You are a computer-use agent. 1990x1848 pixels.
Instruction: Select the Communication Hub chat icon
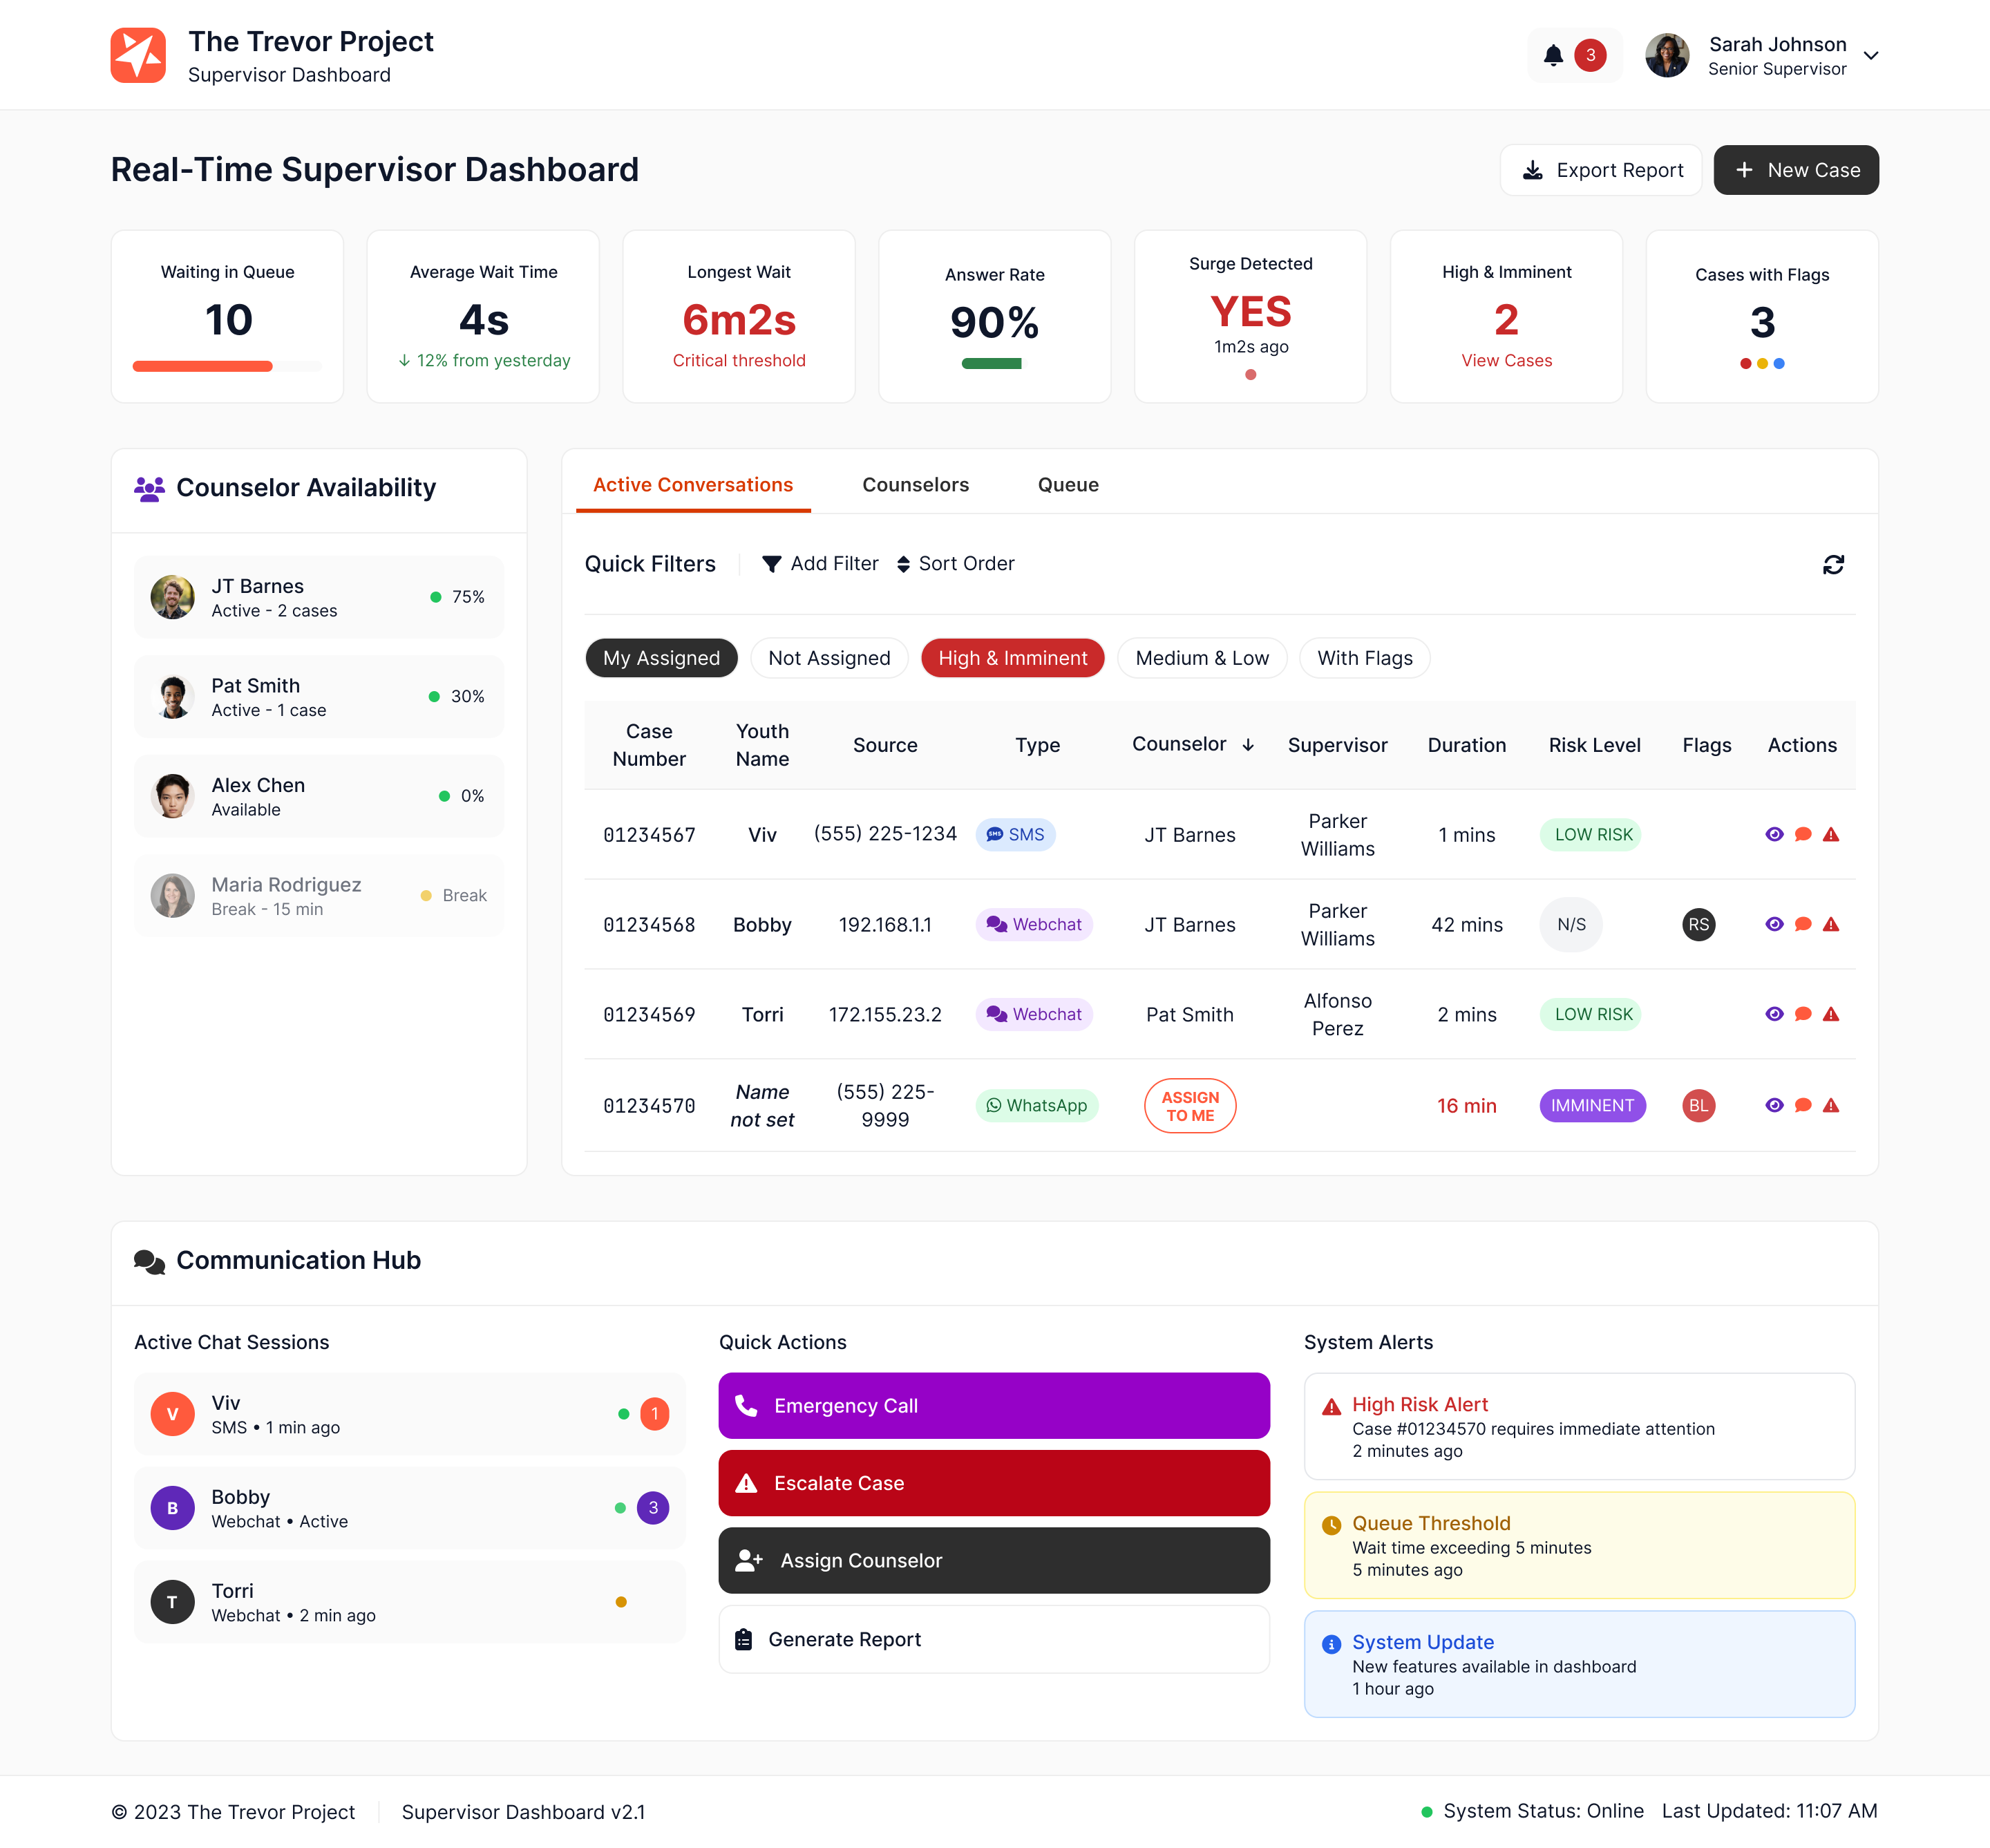tap(148, 1261)
